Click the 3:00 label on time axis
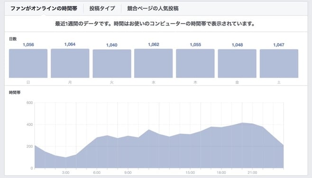The image size is (312, 178). [x=65, y=173]
